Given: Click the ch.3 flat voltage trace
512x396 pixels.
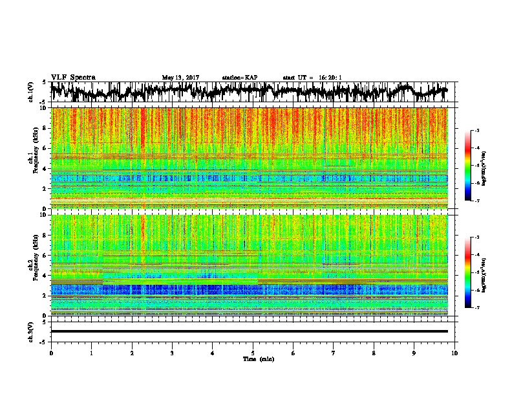Looking at the screenshot, I should coord(250,331).
